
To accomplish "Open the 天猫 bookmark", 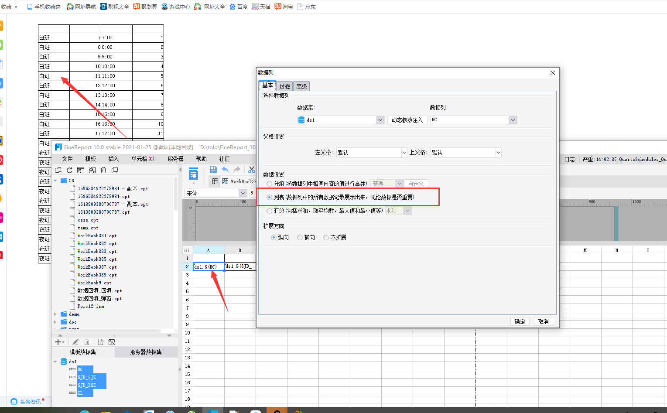I will (x=261, y=7).
